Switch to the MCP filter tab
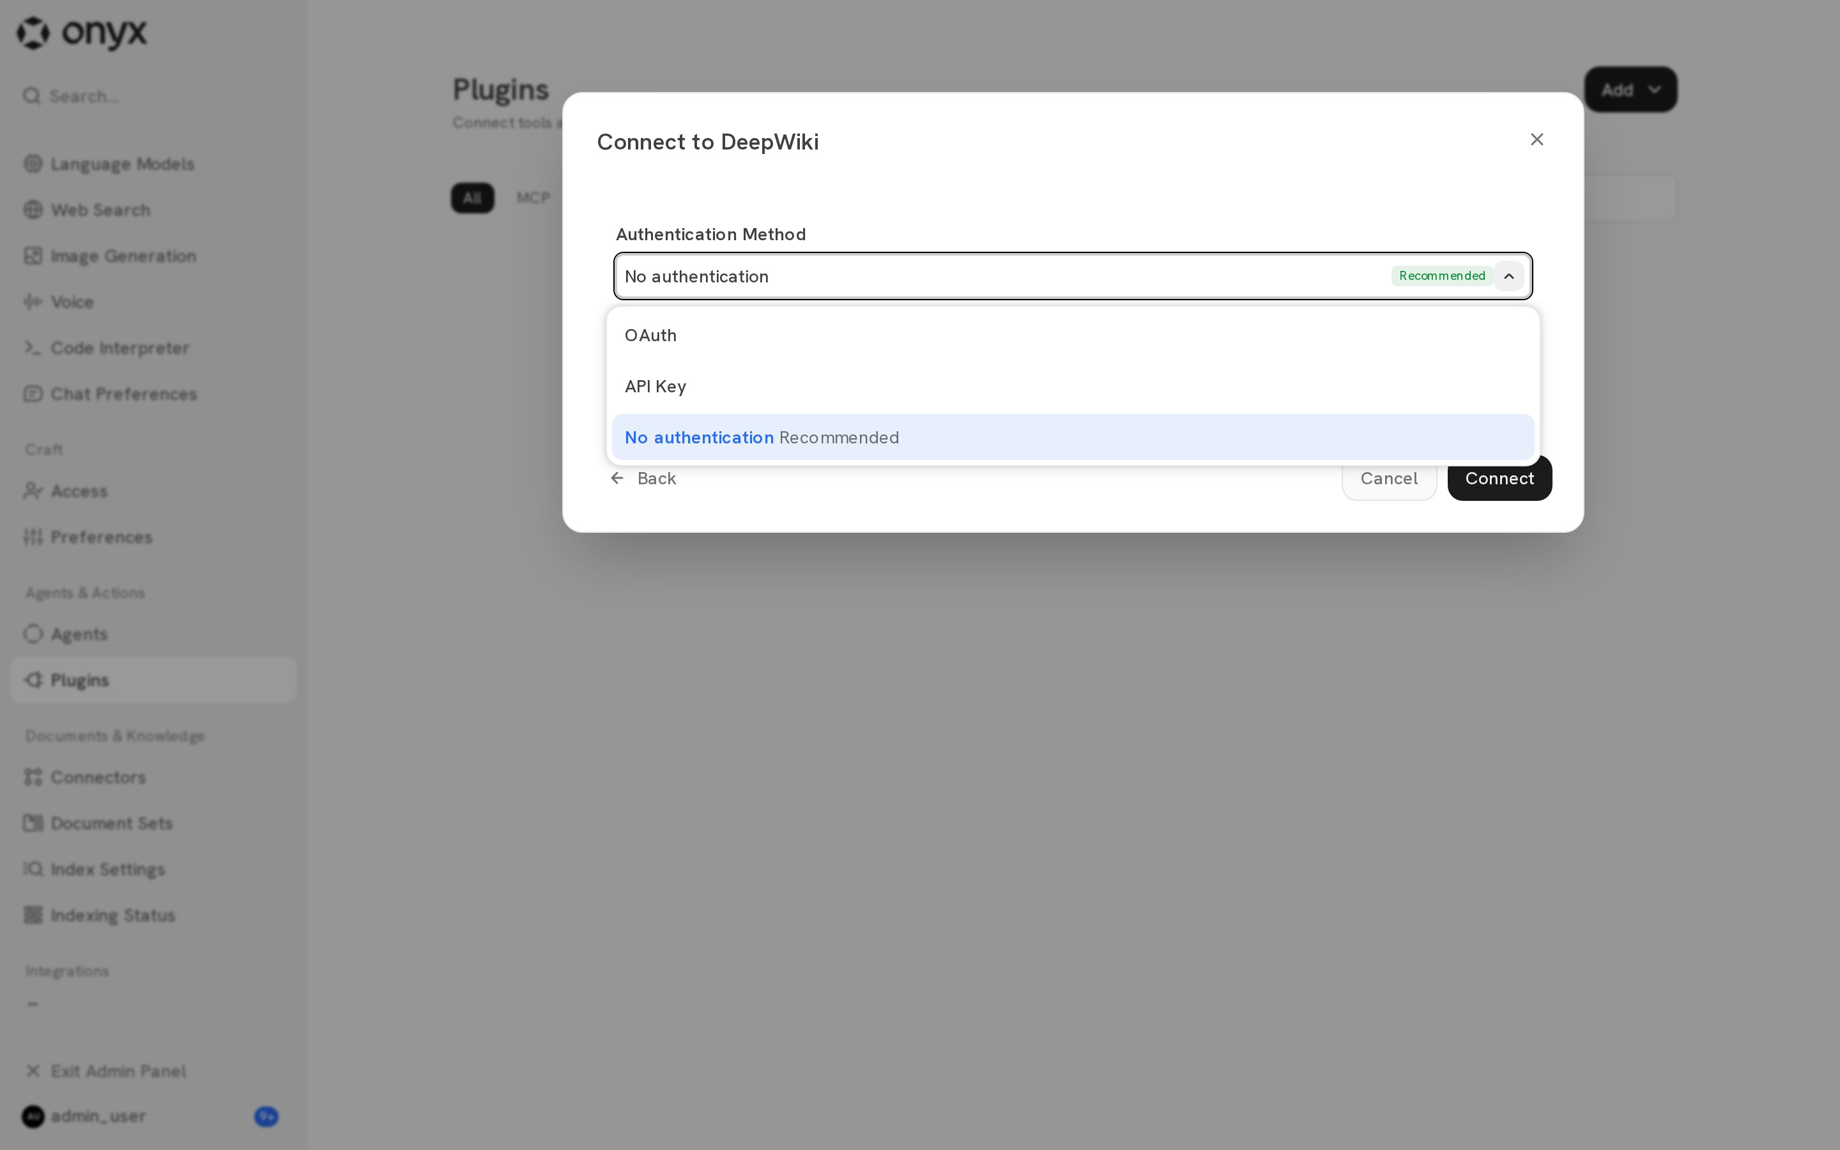The height and width of the screenshot is (1150, 1840). point(533,198)
